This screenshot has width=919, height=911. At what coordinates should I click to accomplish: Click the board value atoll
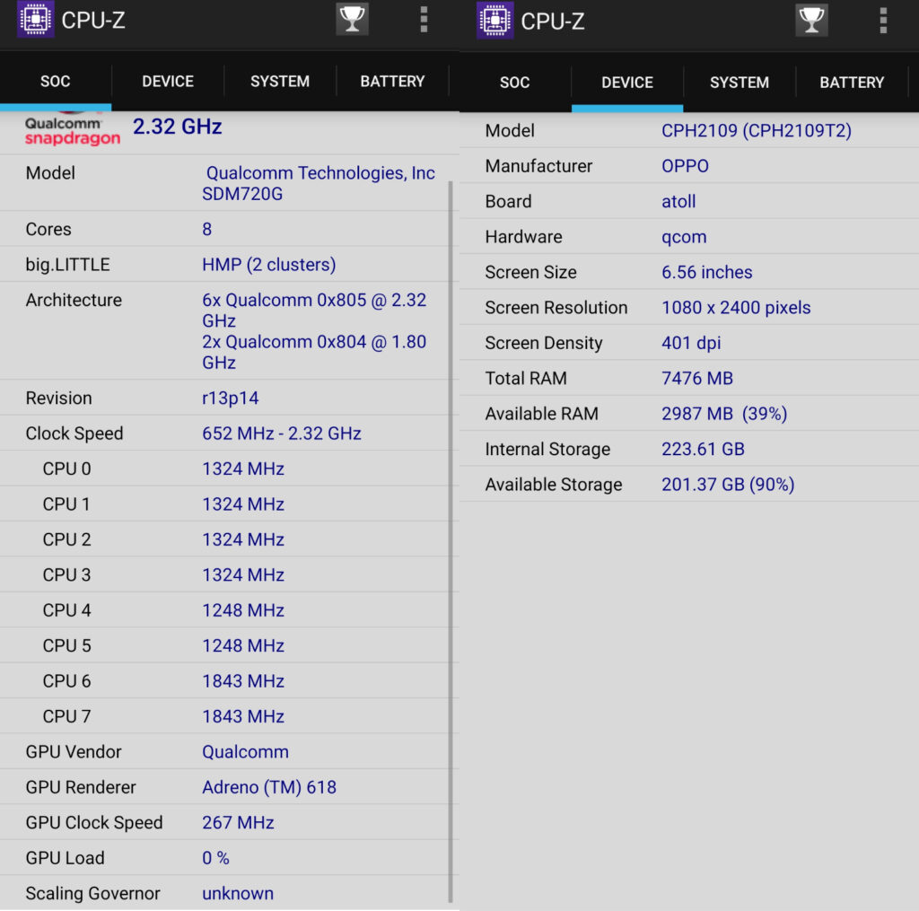point(678,201)
